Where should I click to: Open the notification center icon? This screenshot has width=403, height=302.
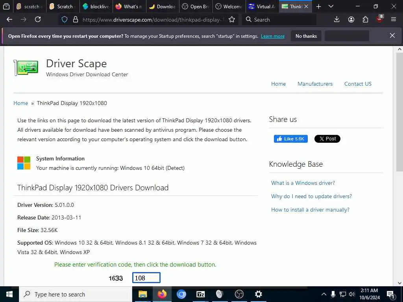click(390, 295)
